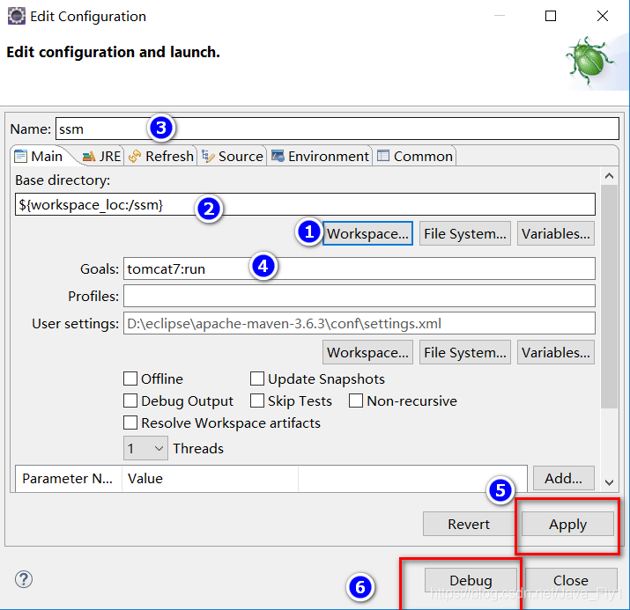Enable Debug Output checkbox
The width and height of the screenshot is (630, 610).
coord(130,401)
